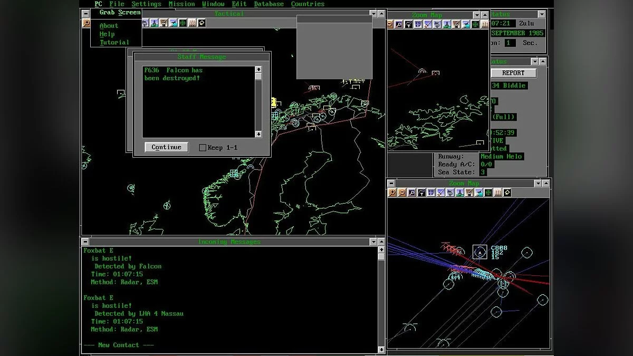Click the missiles icon in Tactical window toolbar

[x=192, y=23]
